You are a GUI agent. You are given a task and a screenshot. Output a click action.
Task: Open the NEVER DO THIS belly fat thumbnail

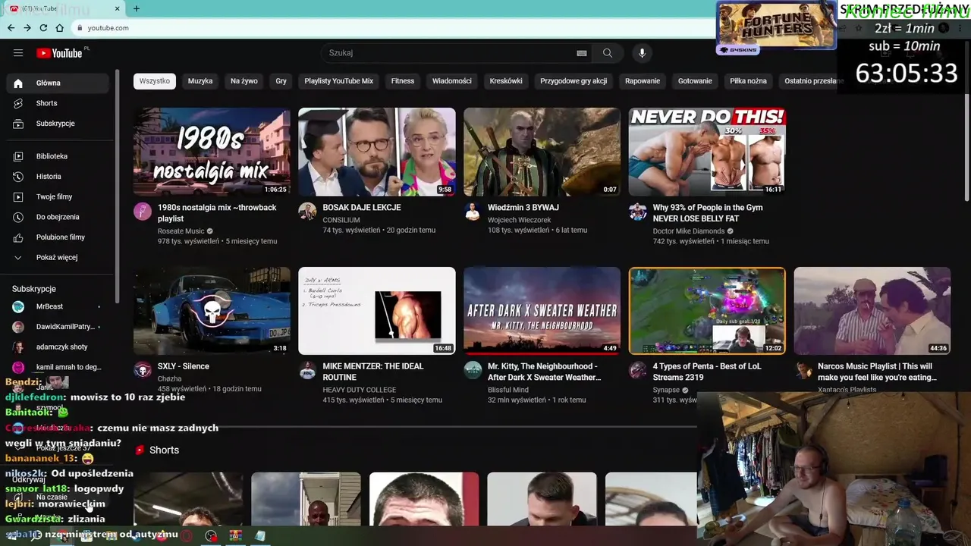pos(707,152)
